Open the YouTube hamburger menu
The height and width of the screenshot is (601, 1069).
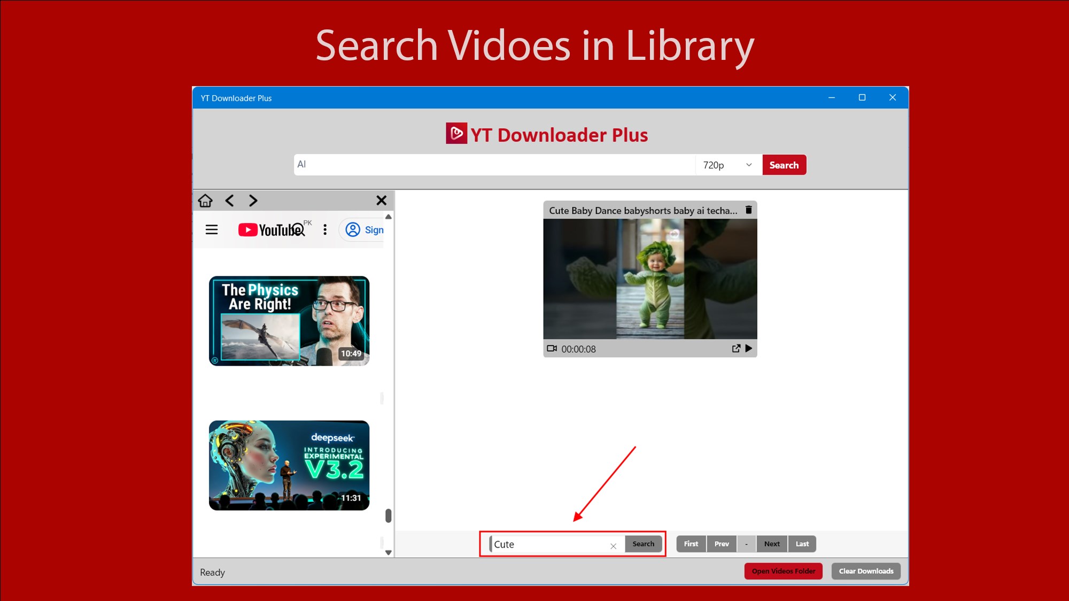pos(212,230)
